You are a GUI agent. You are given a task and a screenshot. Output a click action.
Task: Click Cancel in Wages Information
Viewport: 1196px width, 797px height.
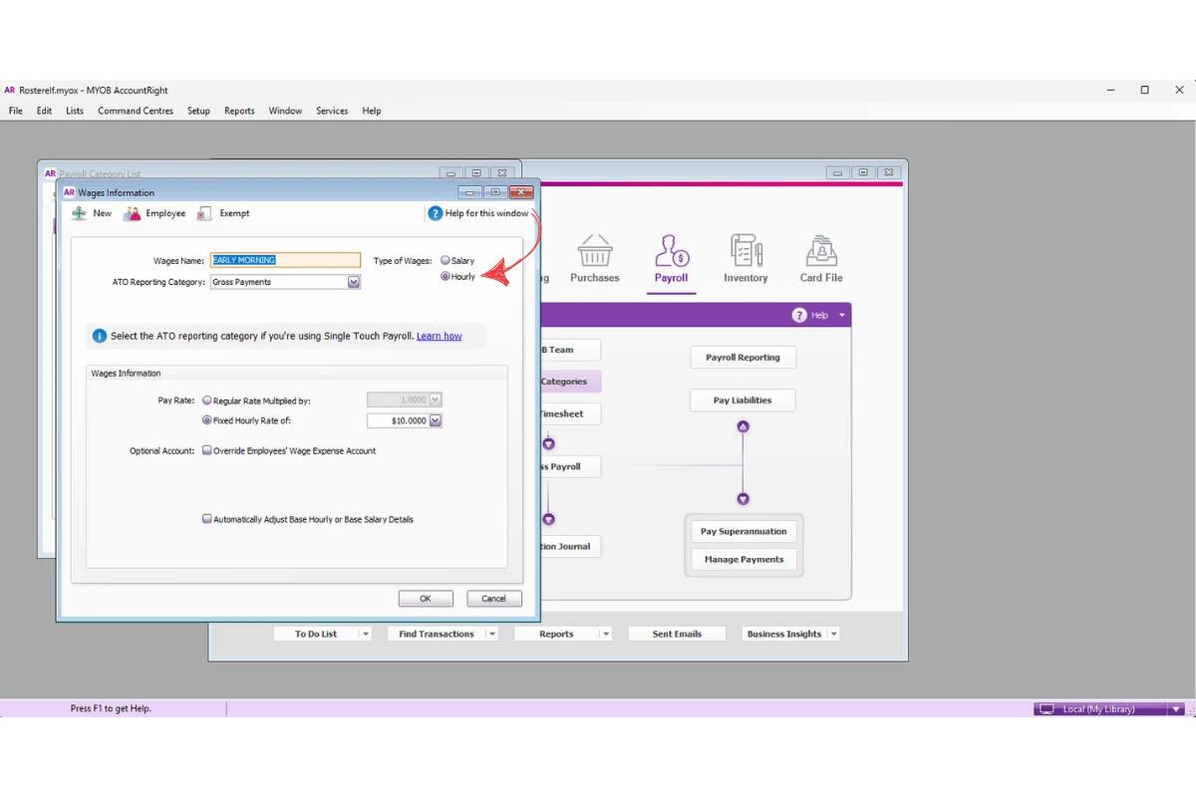pyautogui.click(x=494, y=599)
